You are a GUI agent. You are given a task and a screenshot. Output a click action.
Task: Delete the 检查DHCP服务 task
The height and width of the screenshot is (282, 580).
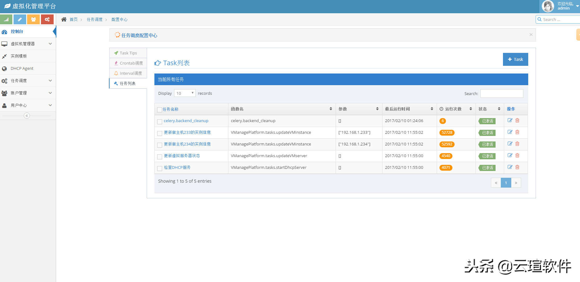point(517,167)
